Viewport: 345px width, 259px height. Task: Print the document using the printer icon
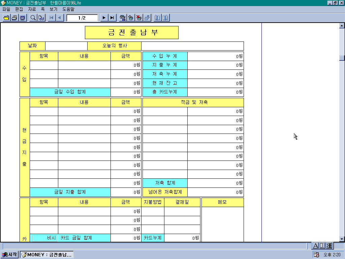(14, 18)
